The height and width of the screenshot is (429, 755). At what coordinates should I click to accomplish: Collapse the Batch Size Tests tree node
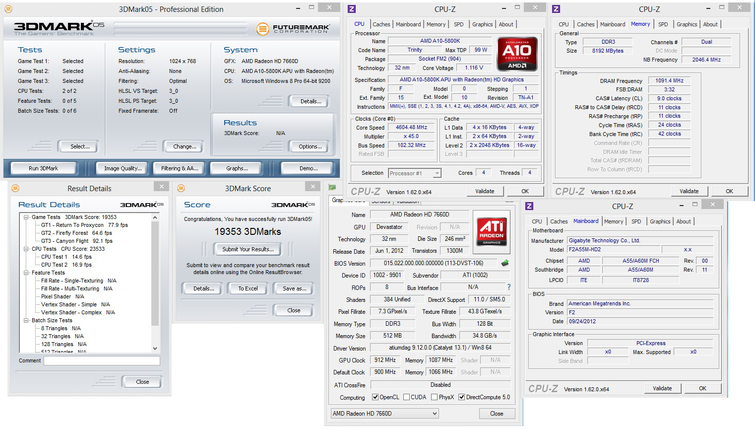pyautogui.click(x=26, y=320)
